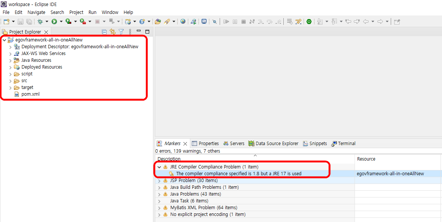
Task: Click the Search flashlight toolbar icon
Action: point(167,21)
